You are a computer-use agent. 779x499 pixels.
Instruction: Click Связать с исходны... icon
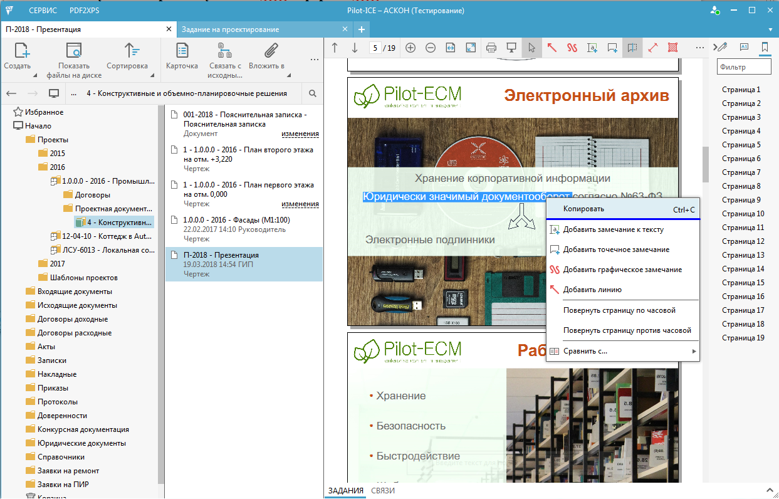[226, 60]
